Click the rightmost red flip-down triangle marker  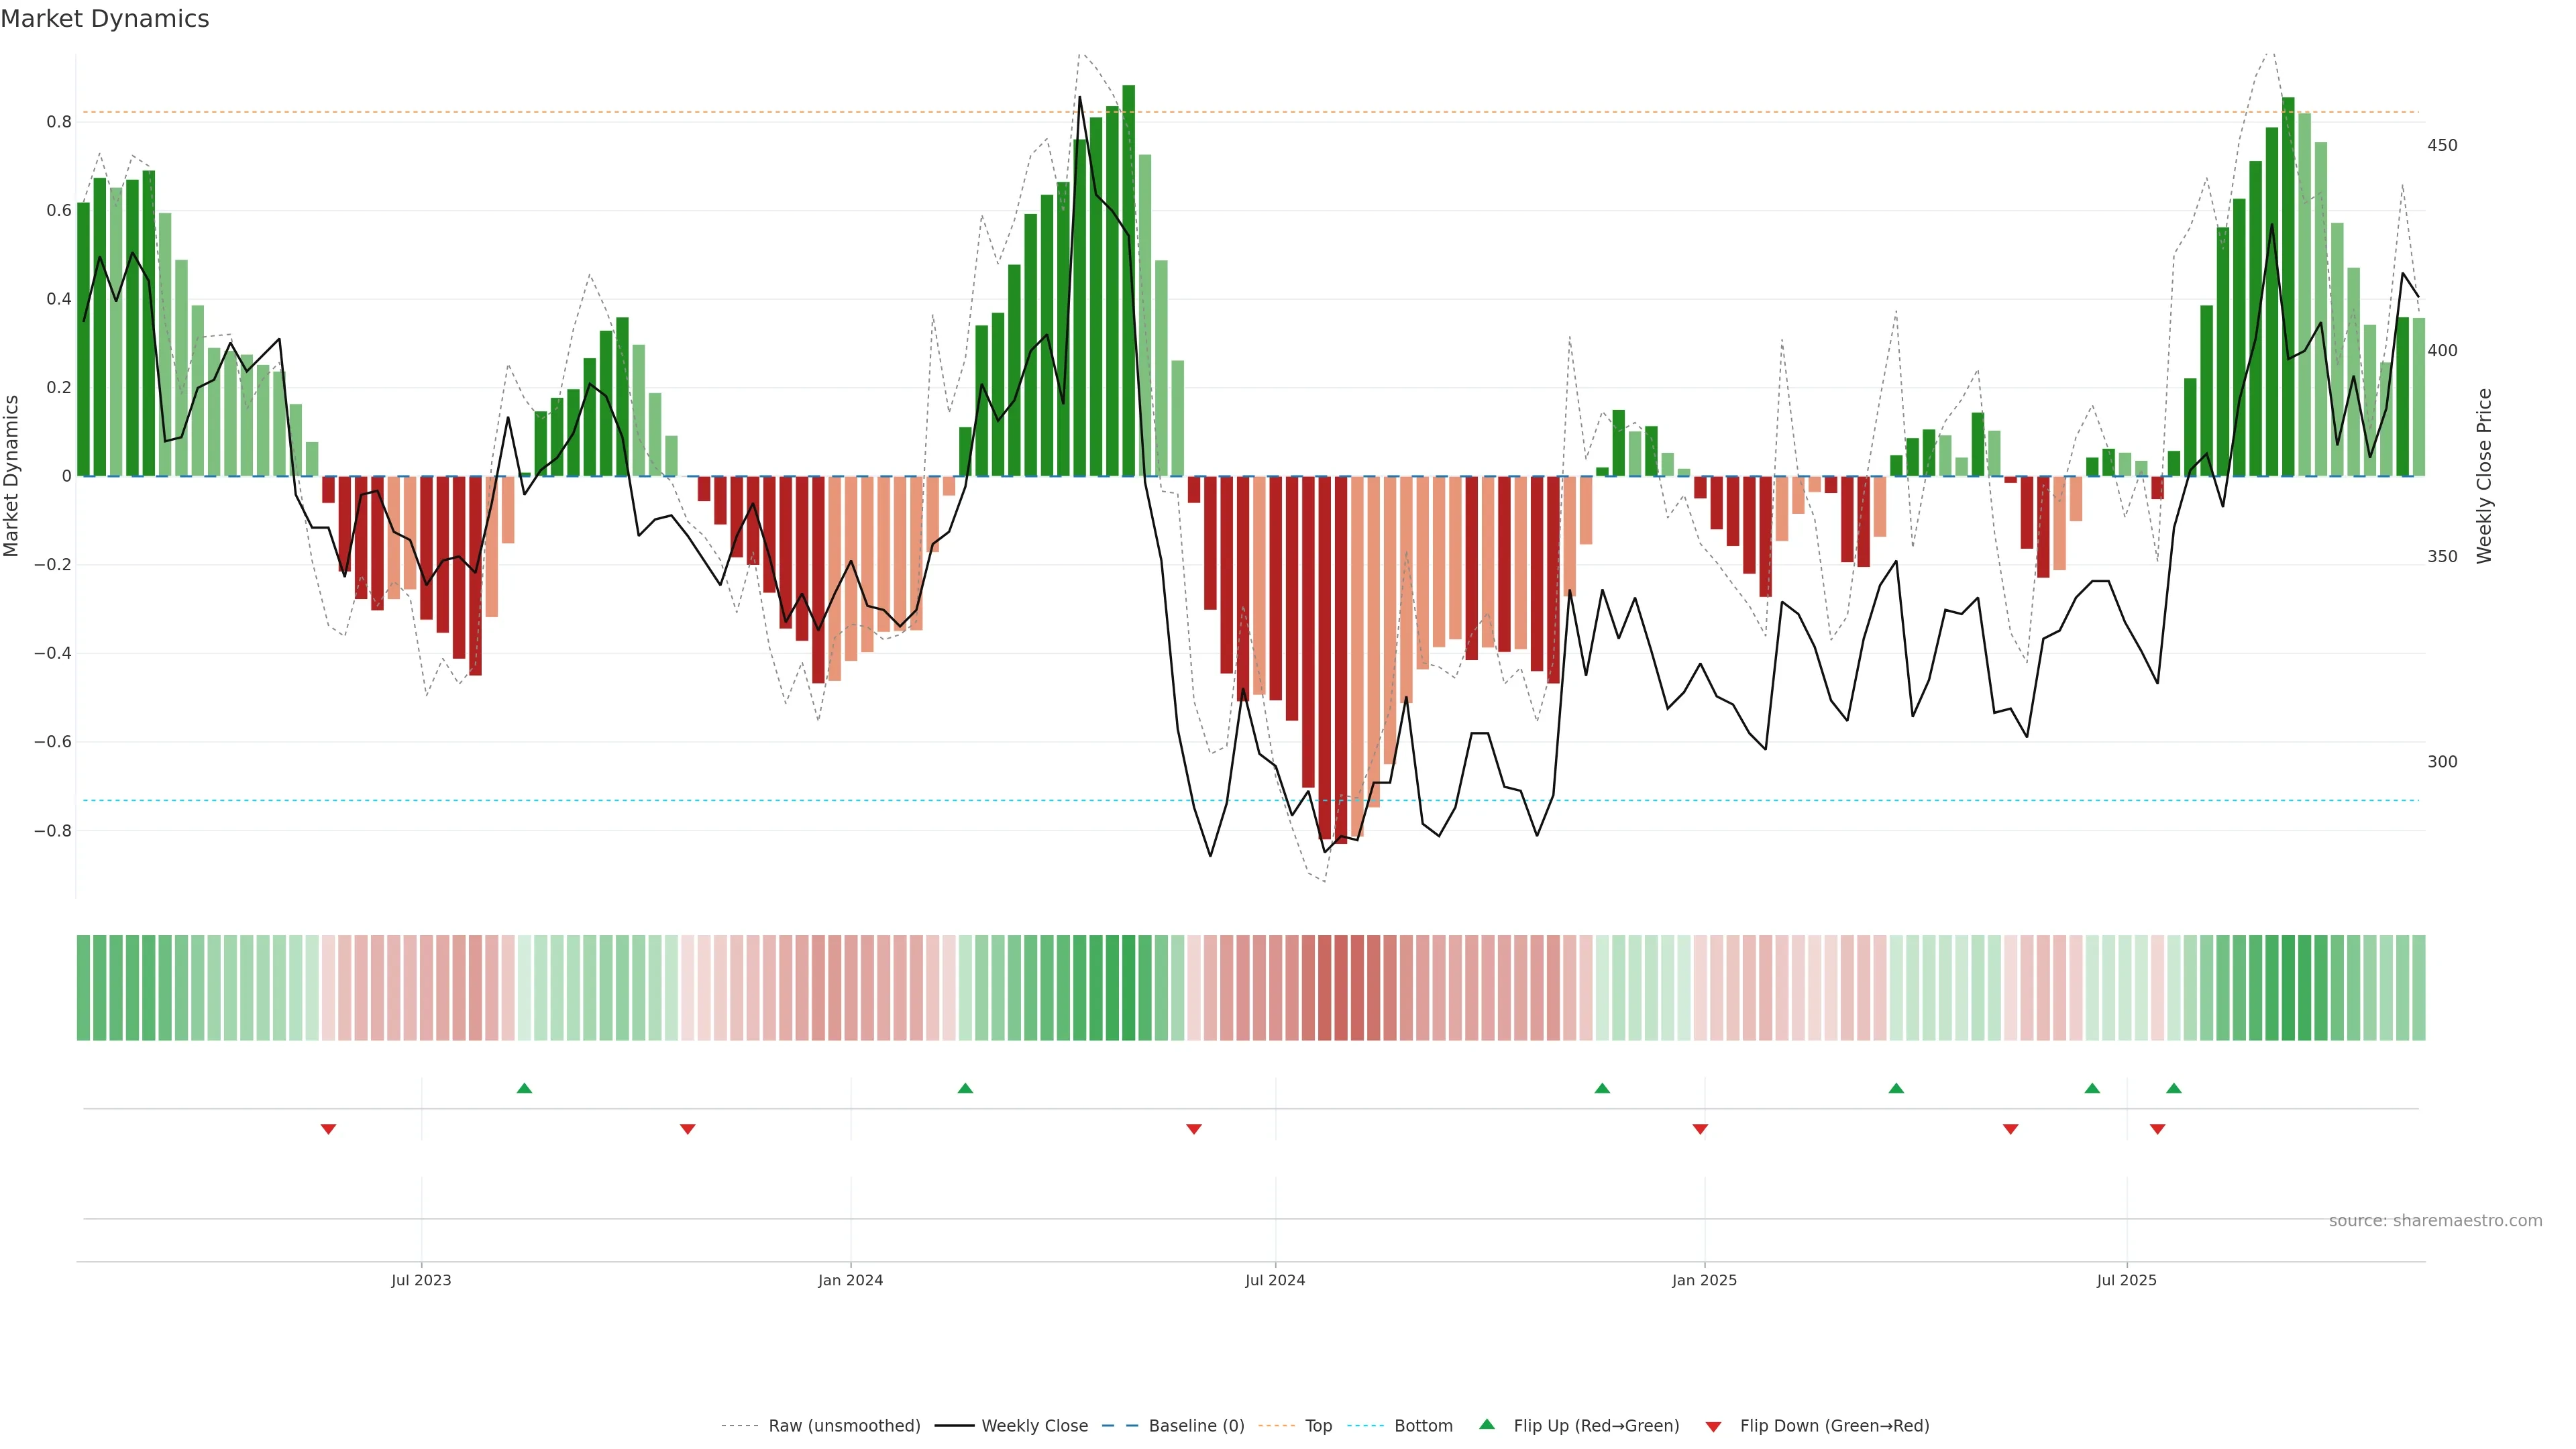(2157, 1129)
